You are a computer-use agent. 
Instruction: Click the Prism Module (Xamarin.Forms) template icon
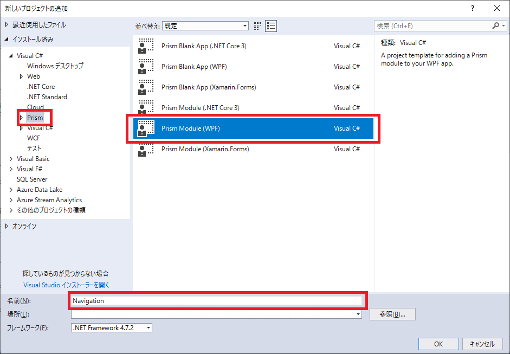[146, 149]
